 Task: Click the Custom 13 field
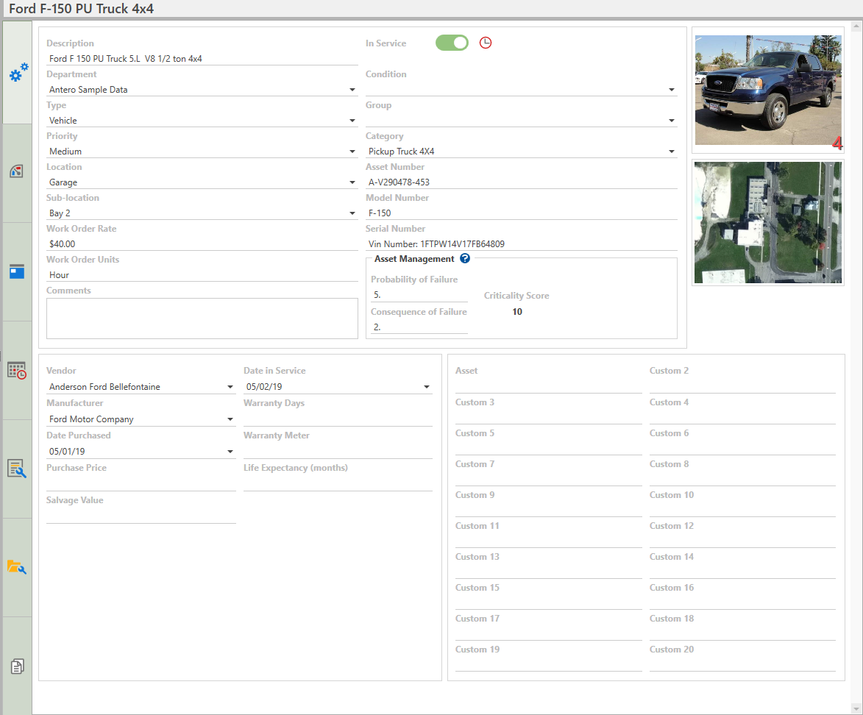coord(549,572)
